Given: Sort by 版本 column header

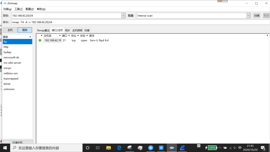Looking at the screenshot, I should point(92,36).
